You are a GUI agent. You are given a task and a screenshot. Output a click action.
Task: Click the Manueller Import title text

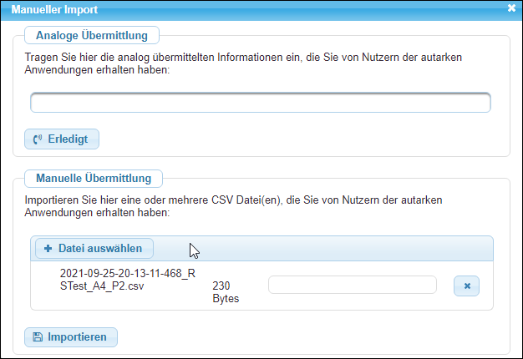pyautogui.click(x=54, y=10)
